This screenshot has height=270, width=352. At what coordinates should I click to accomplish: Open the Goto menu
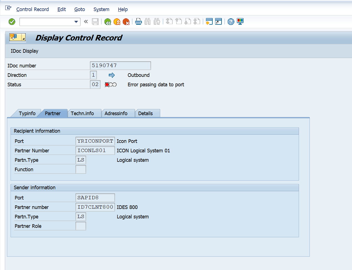tap(79, 9)
